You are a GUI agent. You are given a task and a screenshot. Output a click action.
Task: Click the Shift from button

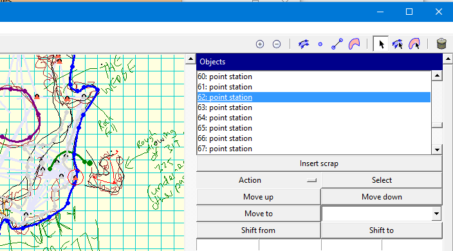click(x=258, y=230)
